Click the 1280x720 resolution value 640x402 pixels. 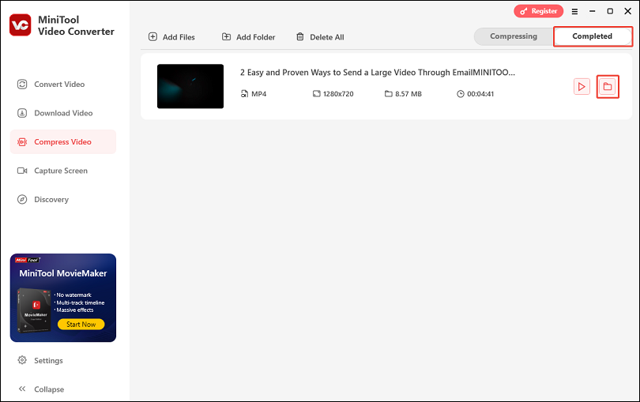pyautogui.click(x=338, y=94)
